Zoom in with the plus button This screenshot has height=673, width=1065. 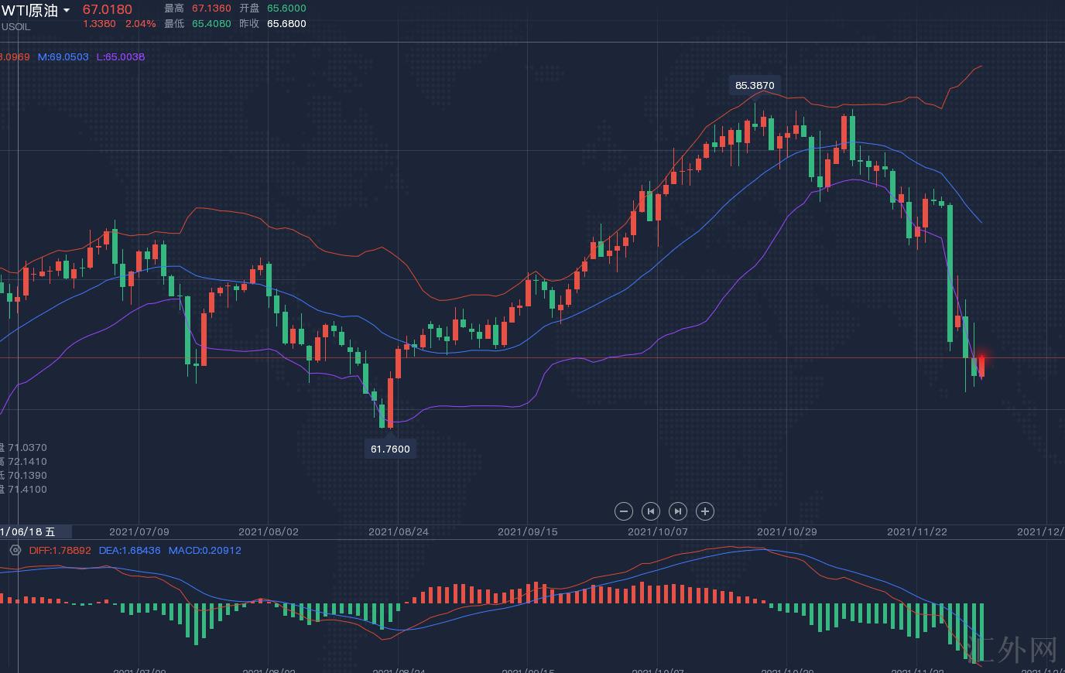click(x=705, y=511)
